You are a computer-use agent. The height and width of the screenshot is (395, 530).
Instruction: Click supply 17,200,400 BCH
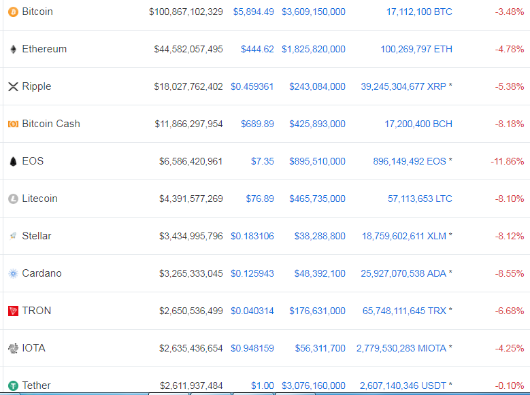coord(418,124)
